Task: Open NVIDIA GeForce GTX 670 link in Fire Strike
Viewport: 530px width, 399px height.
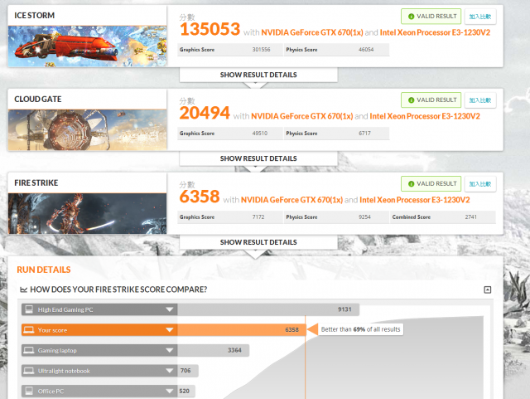Action: (x=291, y=200)
